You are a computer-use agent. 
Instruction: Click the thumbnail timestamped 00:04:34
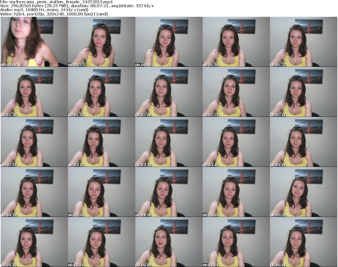click(102, 192)
